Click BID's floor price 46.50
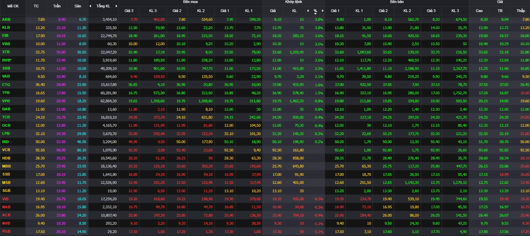Viewport: 530px width, 236px height. pyautogui.click(x=82, y=142)
